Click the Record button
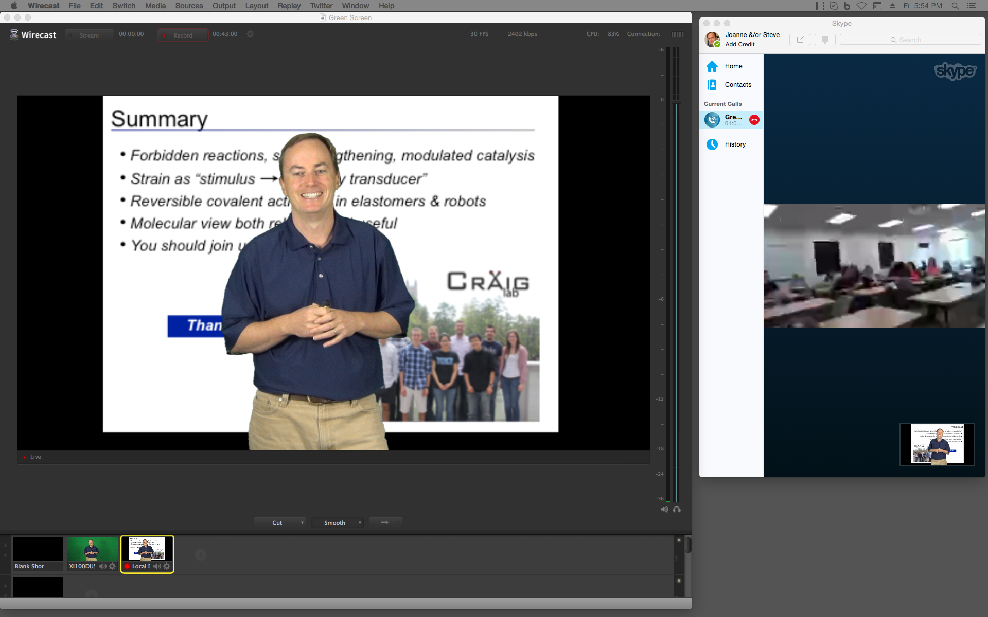 (x=183, y=35)
